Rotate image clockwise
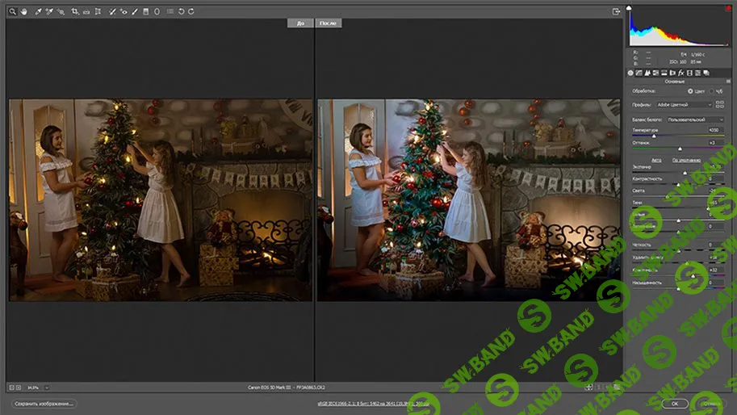 (x=191, y=11)
